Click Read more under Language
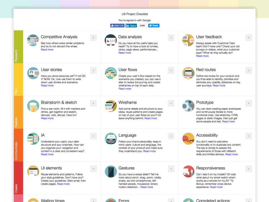The width and height of the screenshot is (269, 202). pos(149,151)
